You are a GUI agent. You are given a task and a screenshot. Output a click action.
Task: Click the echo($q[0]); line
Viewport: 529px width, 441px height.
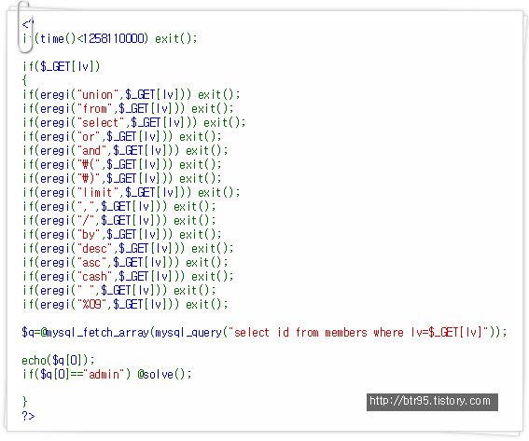(x=58, y=361)
